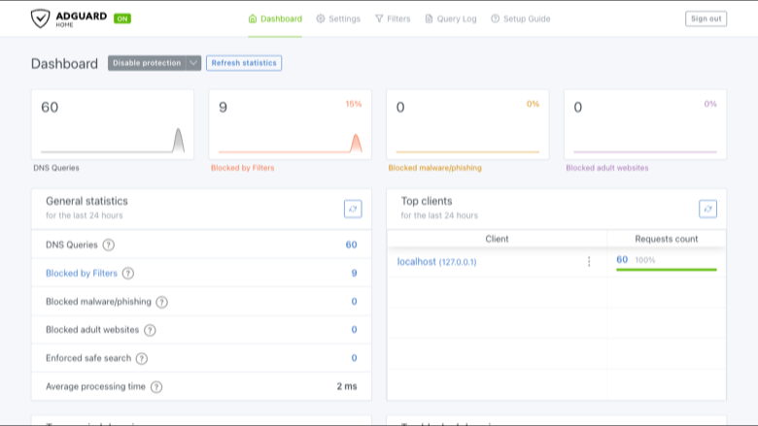Open the Setup Guide tab
The image size is (758, 426).
[x=521, y=18]
